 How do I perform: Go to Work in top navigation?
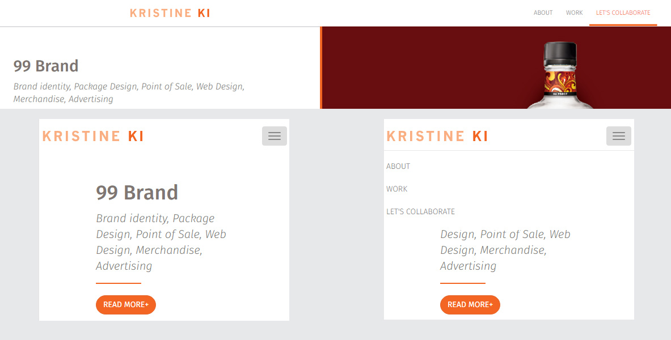pos(574,12)
